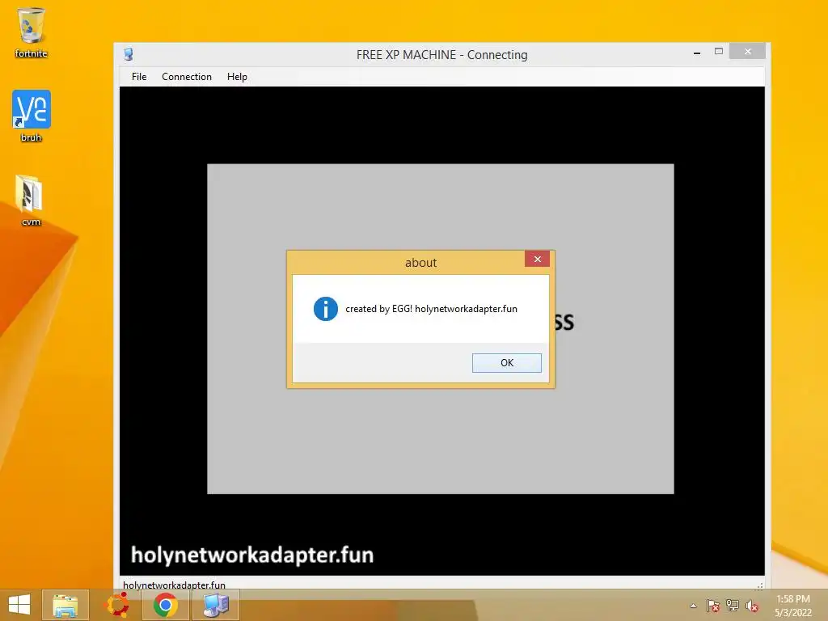The image size is (828, 621).
Task: Close the about dialog with red X
Action: pos(537,259)
